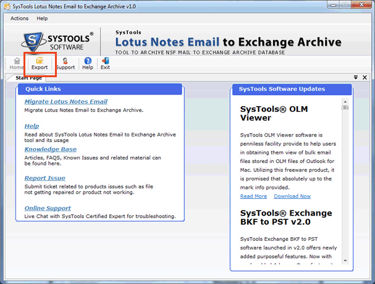Click the Home toolbar icon
The width and height of the screenshot is (375, 284).
coord(17,64)
